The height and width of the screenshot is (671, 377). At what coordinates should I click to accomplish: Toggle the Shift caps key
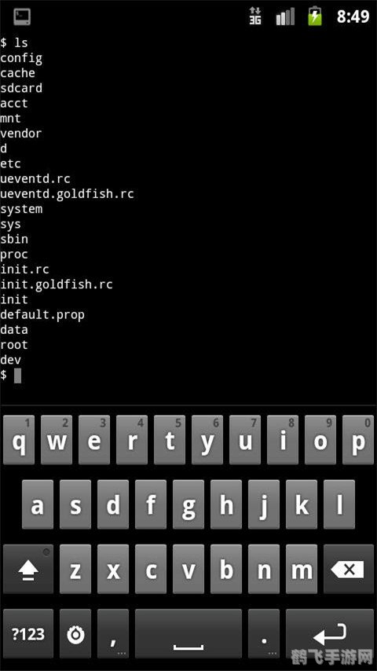point(28,569)
